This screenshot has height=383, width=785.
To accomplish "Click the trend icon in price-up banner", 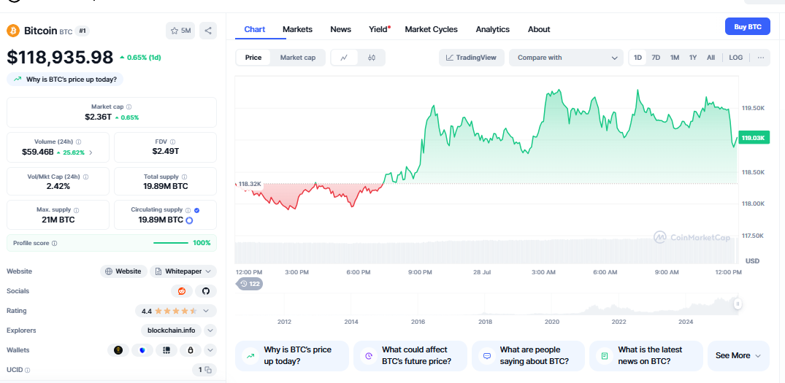I will click(18, 79).
